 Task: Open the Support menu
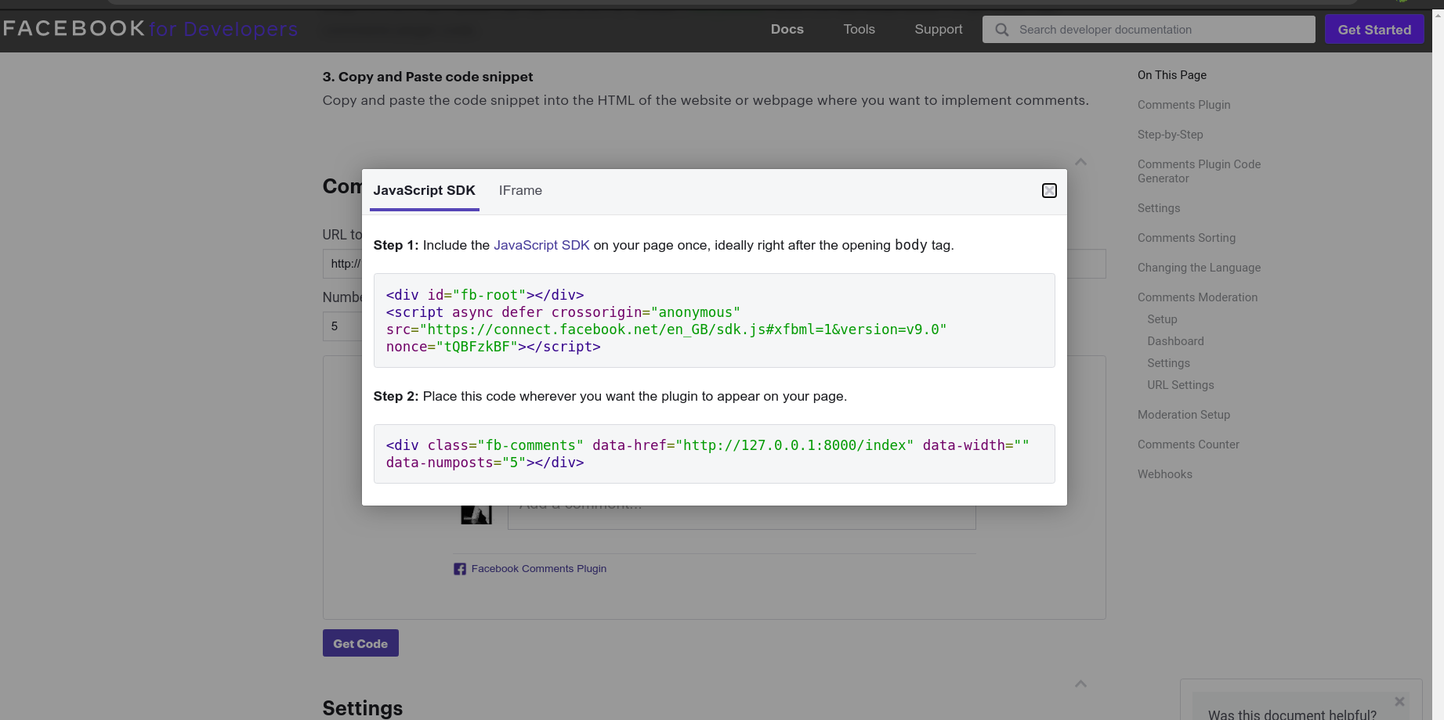click(x=938, y=30)
